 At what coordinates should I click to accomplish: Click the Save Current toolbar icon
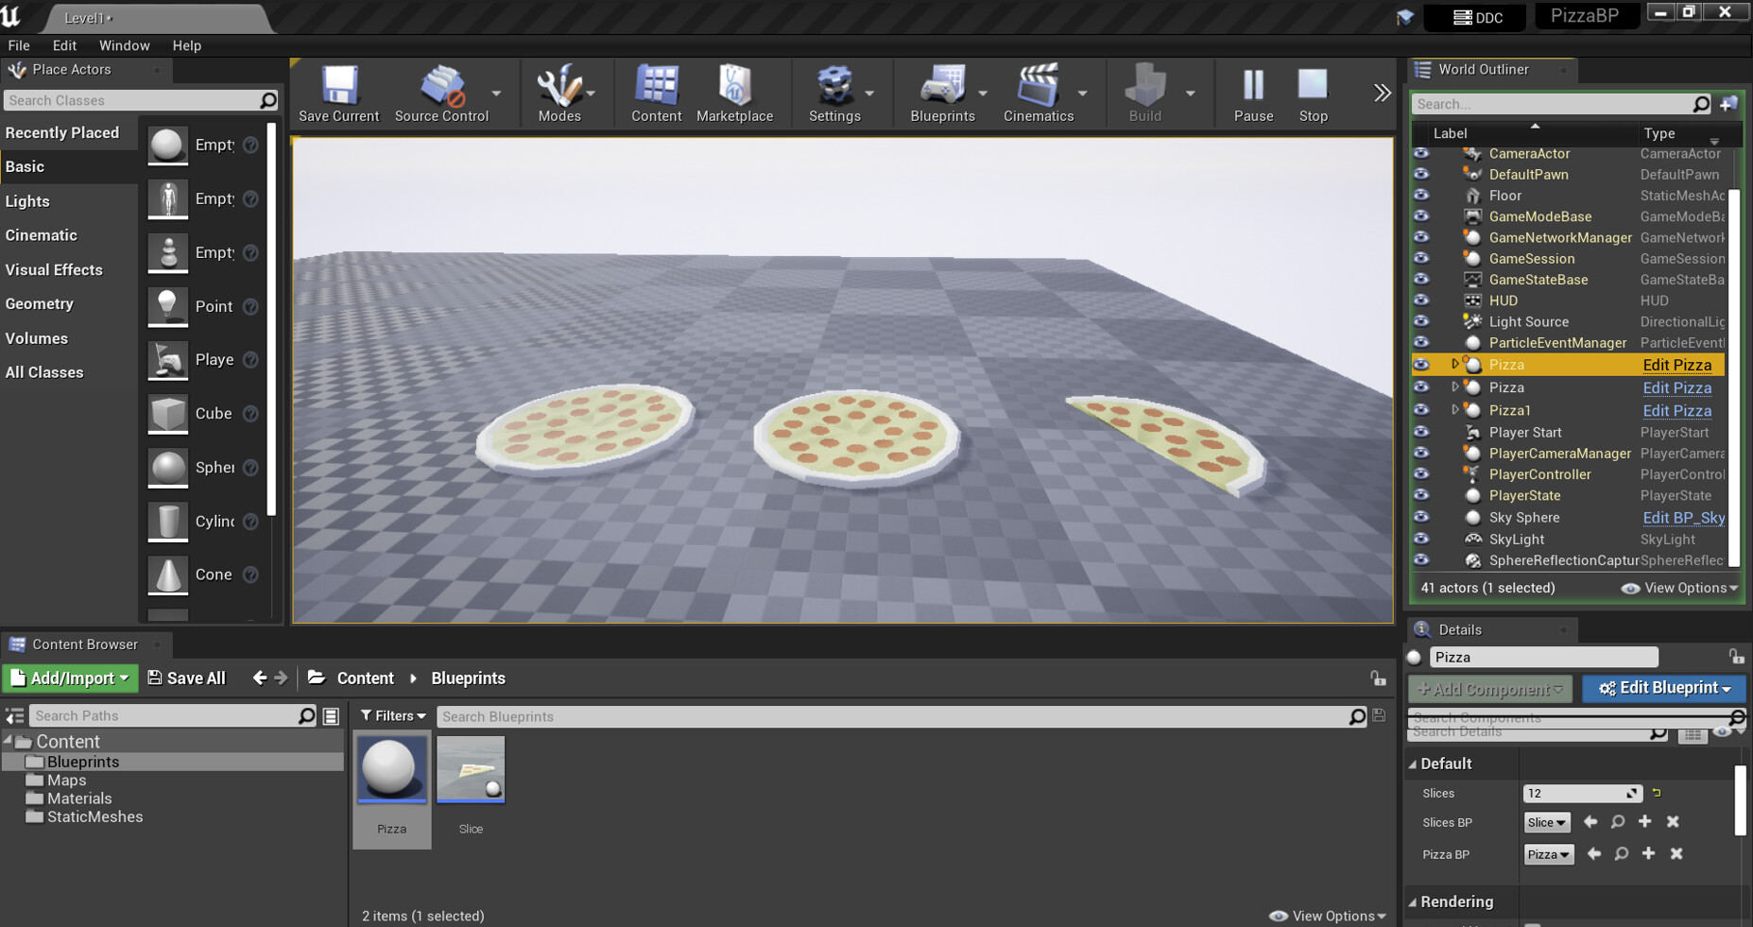pyautogui.click(x=337, y=92)
